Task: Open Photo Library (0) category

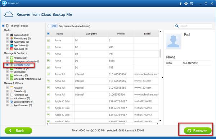Action: tap(22, 38)
